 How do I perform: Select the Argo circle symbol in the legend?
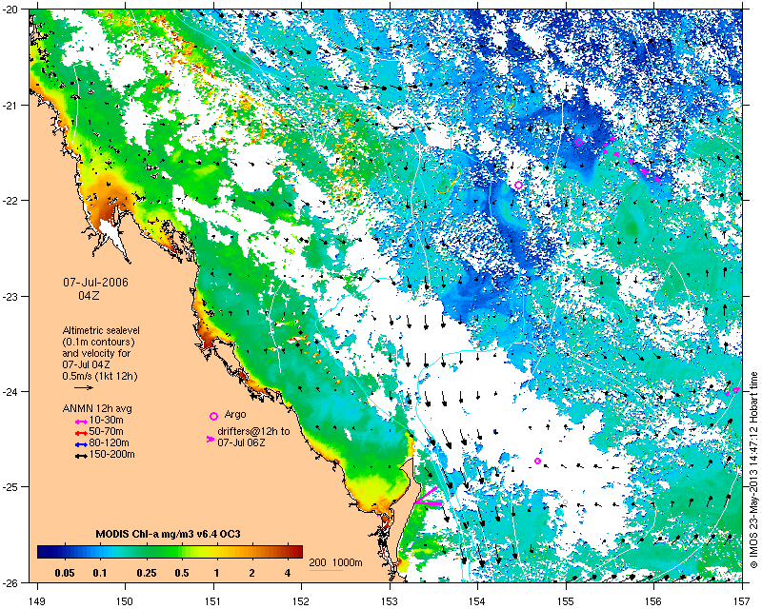pyautogui.click(x=213, y=416)
